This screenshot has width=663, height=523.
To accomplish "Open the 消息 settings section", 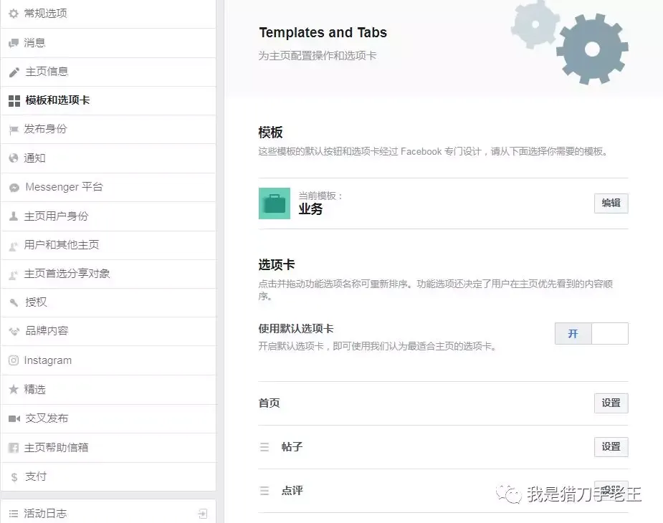I will coord(108,43).
